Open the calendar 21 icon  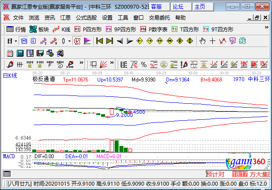[x=10, y=54]
